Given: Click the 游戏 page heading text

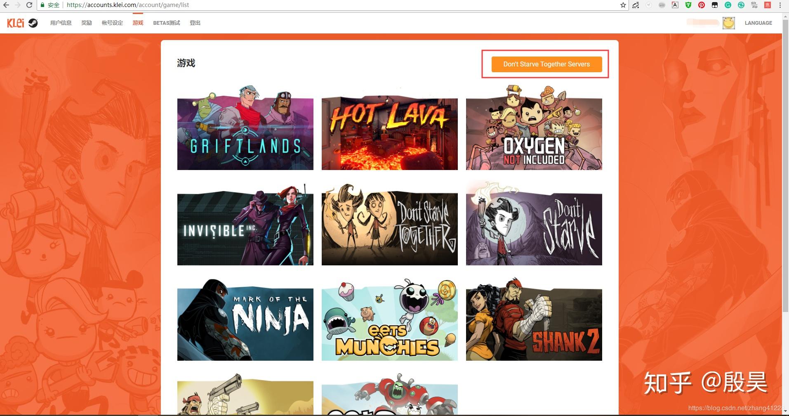Looking at the screenshot, I should pyautogui.click(x=186, y=63).
